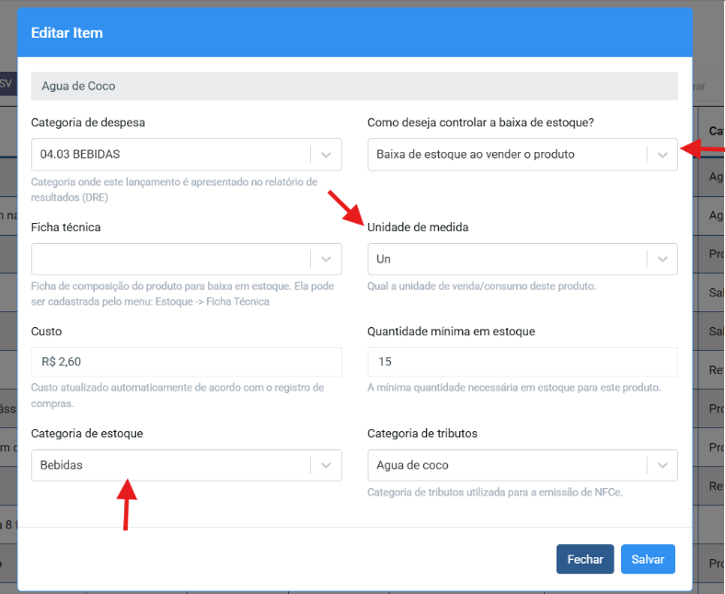725x594 pixels.
Task: Open the 'Un' unit of measure dropdown
Action: [523, 260]
